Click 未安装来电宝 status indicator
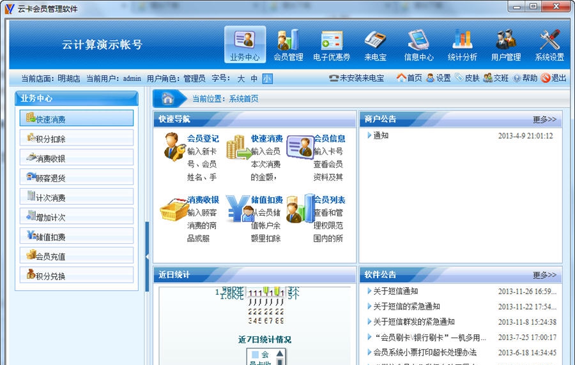 (x=356, y=78)
